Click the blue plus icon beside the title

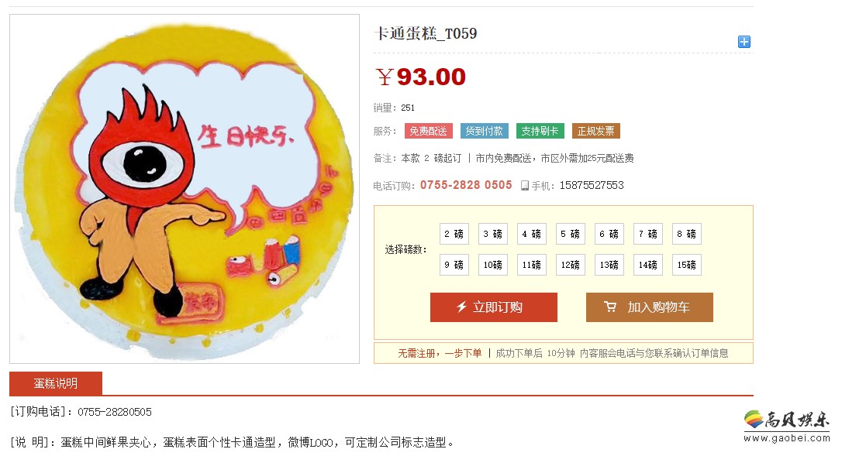coord(744,42)
